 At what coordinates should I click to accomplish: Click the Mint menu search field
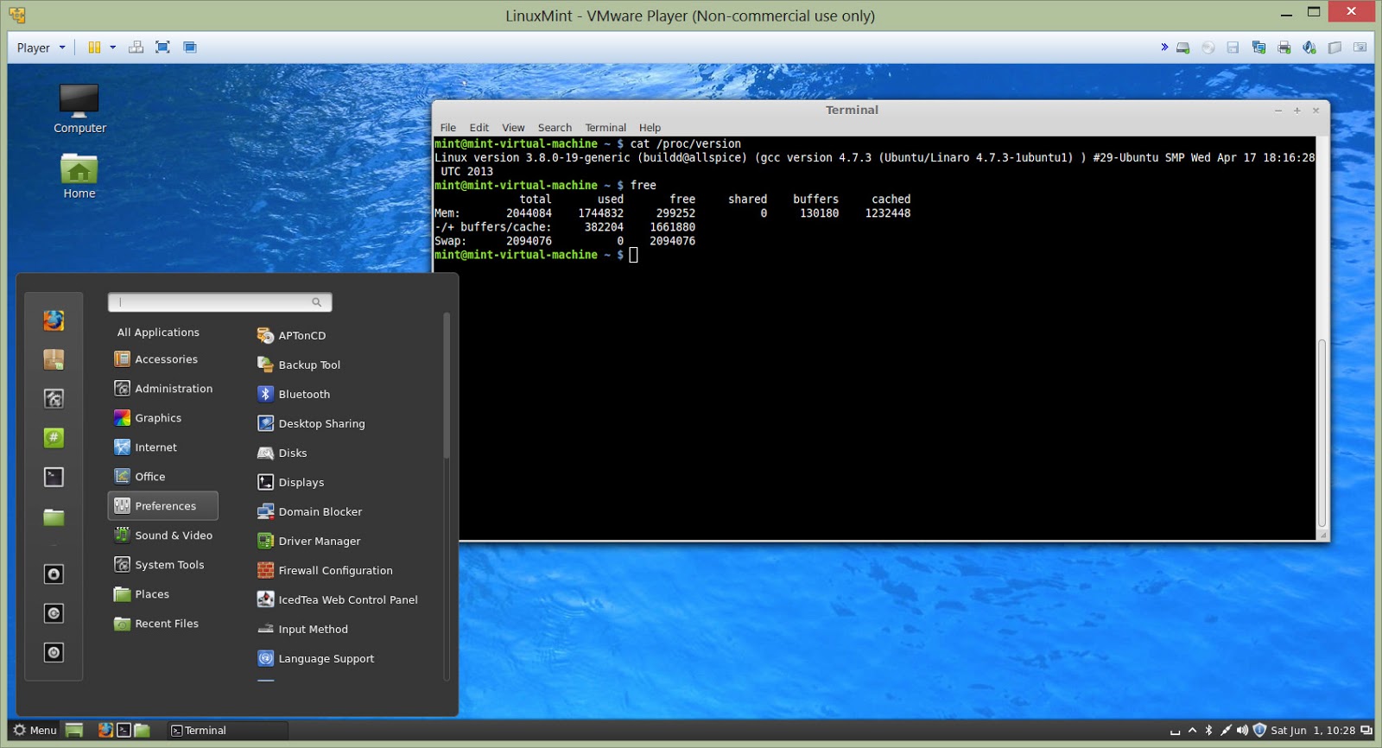(x=219, y=302)
